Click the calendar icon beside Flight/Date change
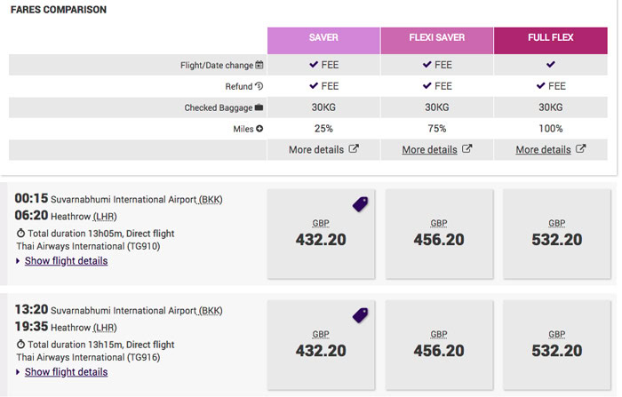 pos(259,65)
